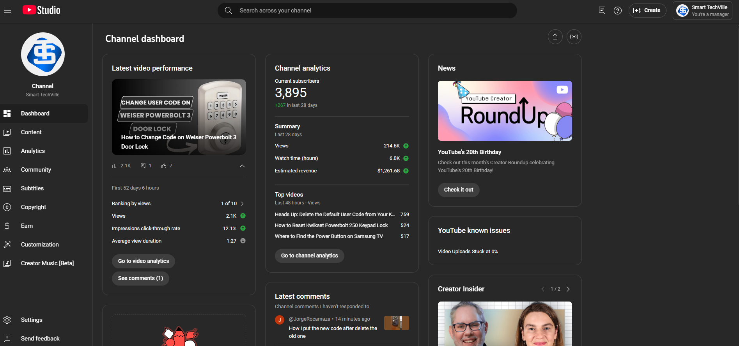Click the Copyright circle-C icon
Image resolution: width=739 pixels, height=346 pixels.
(x=7, y=207)
